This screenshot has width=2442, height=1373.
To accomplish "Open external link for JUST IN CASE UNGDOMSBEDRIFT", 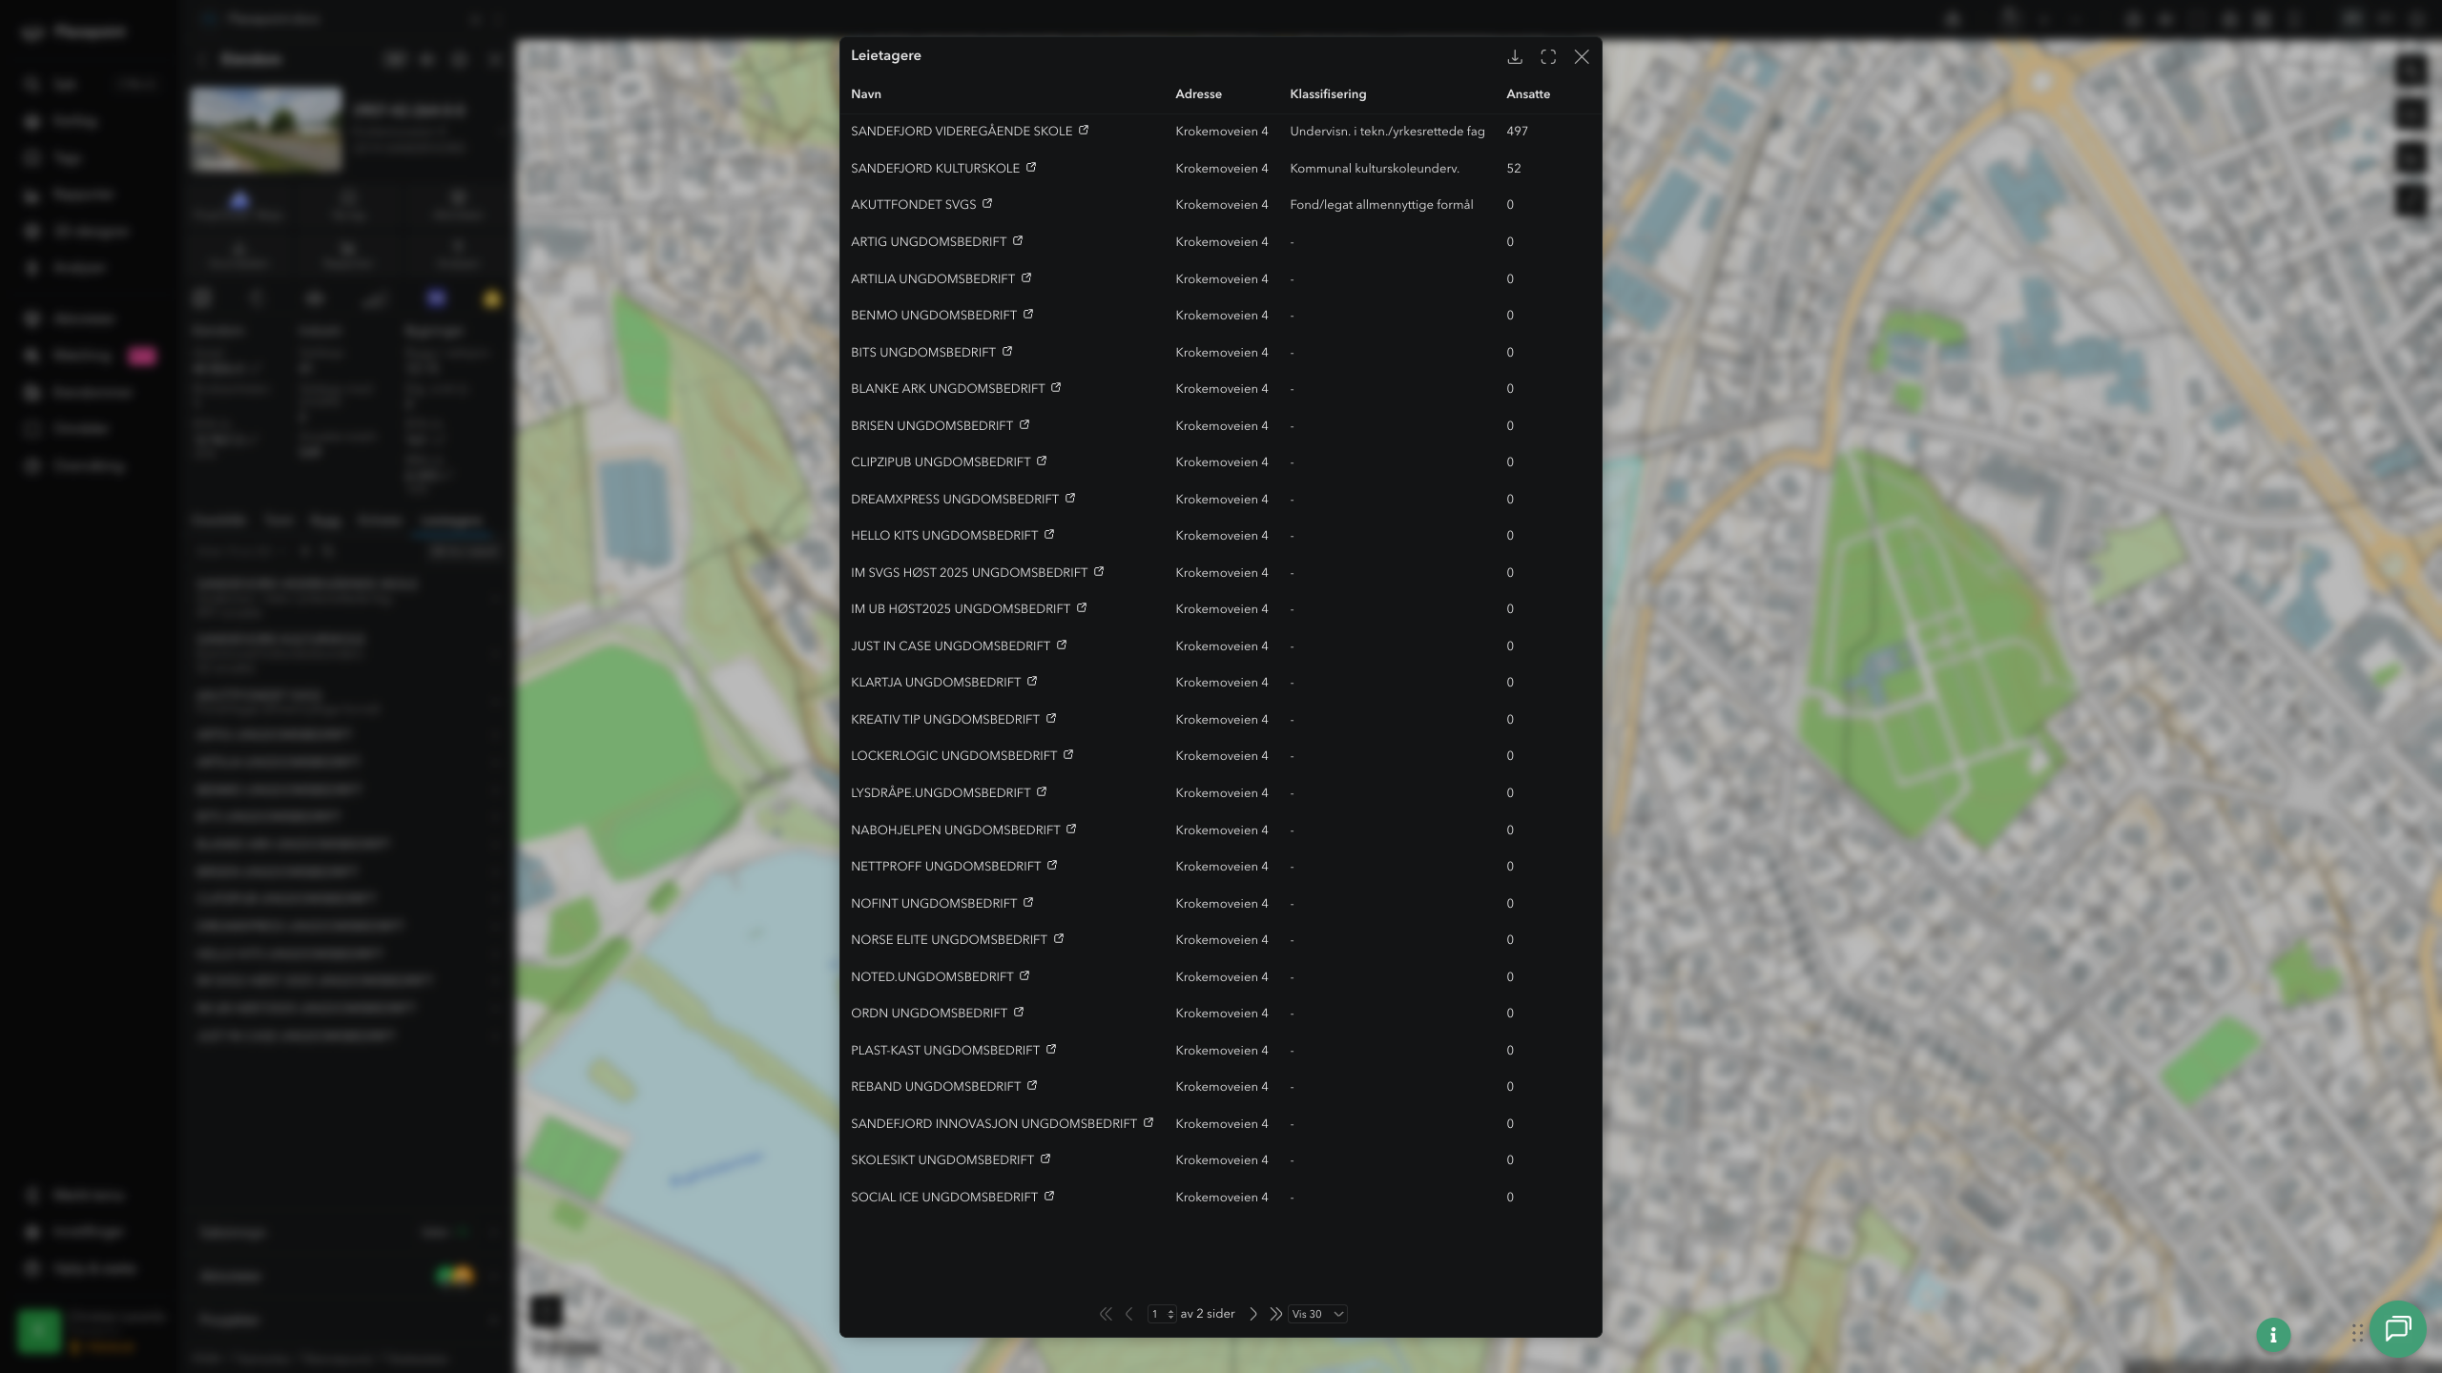I will [1062, 646].
